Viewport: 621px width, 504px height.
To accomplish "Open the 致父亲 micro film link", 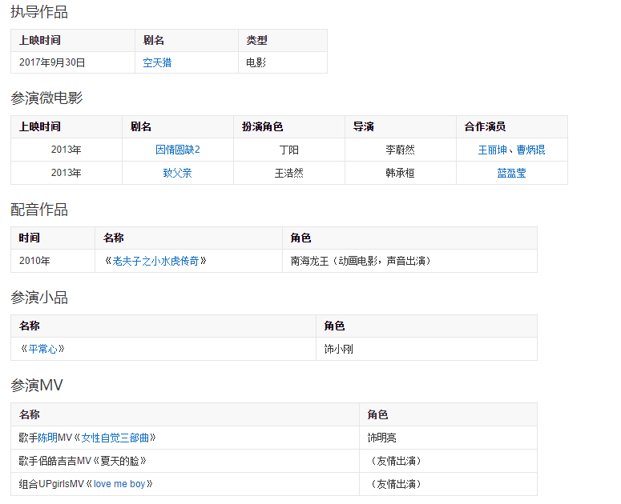I will click(x=177, y=173).
